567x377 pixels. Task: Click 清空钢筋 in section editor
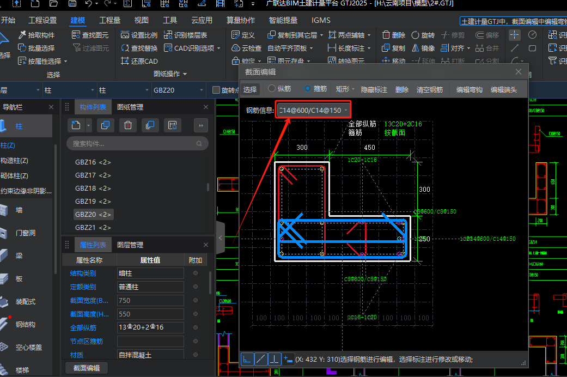pos(430,89)
